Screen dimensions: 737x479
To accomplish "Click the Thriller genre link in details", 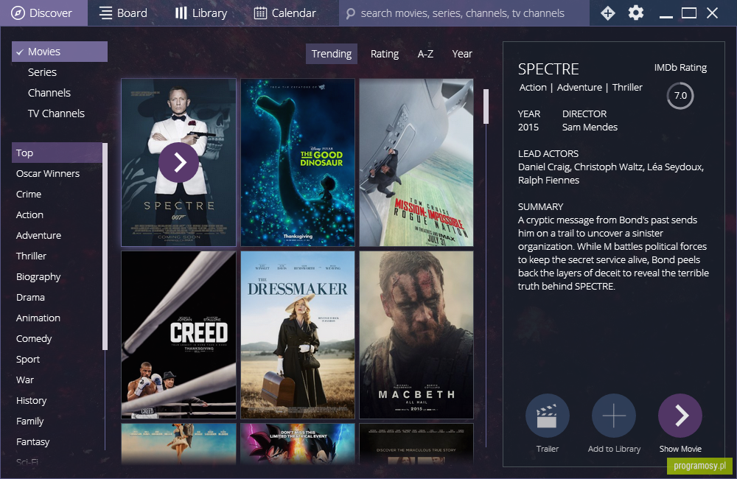I will pyautogui.click(x=627, y=88).
